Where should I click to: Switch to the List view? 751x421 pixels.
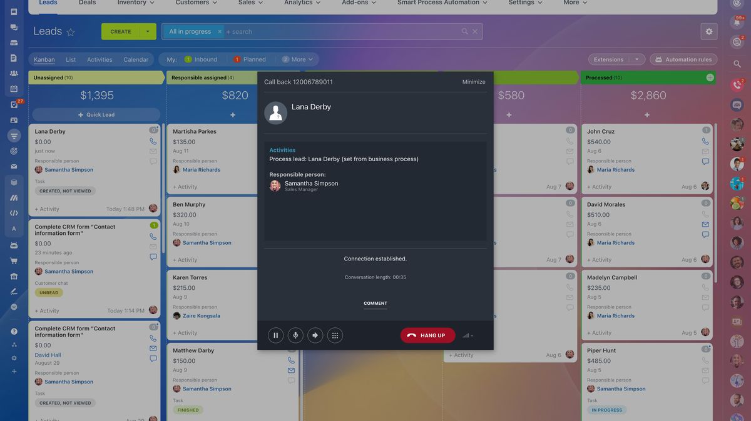[71, 60]
